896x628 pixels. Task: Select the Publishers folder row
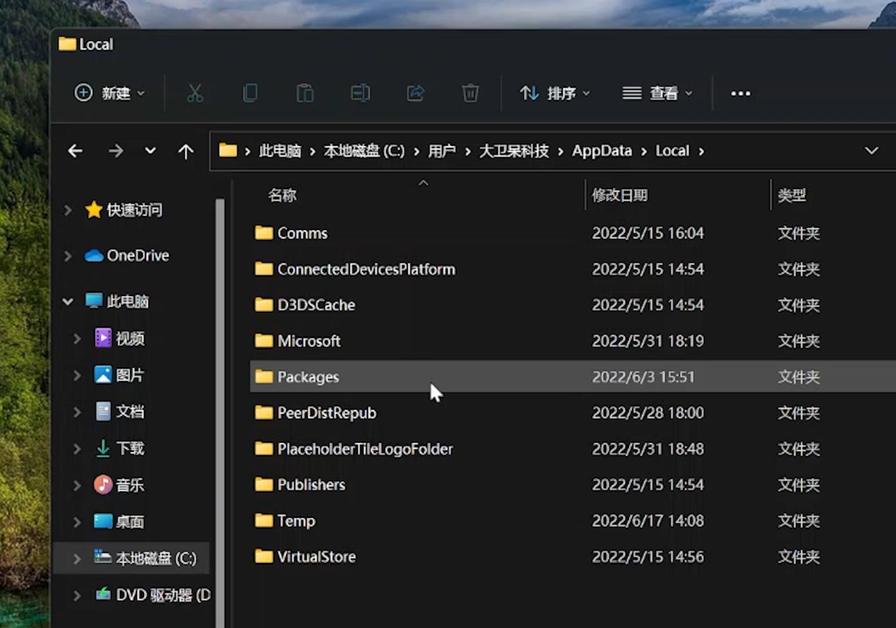[573, 485]
